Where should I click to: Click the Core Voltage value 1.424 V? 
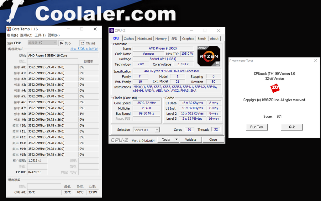point(183,64)
